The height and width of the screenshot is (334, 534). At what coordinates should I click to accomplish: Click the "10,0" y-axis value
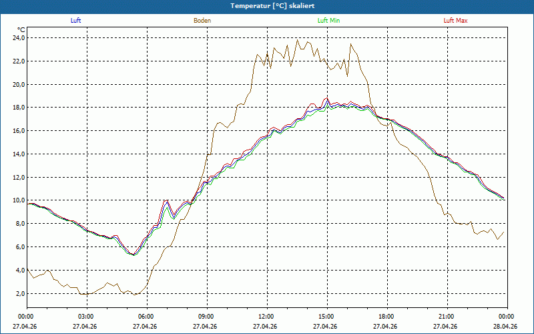coord(19,201)
